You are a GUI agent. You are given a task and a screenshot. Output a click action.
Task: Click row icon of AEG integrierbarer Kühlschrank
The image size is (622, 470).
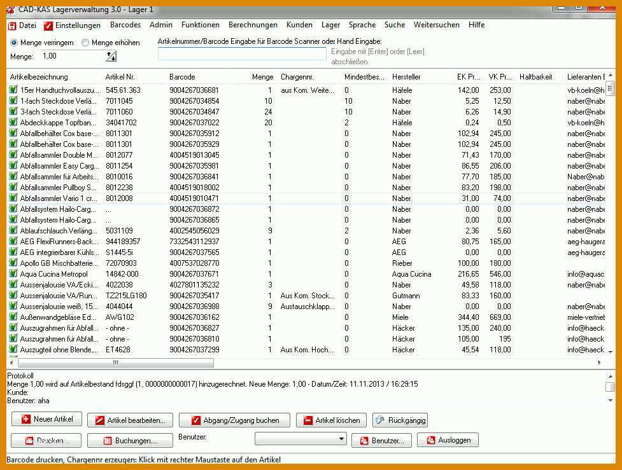13,252
